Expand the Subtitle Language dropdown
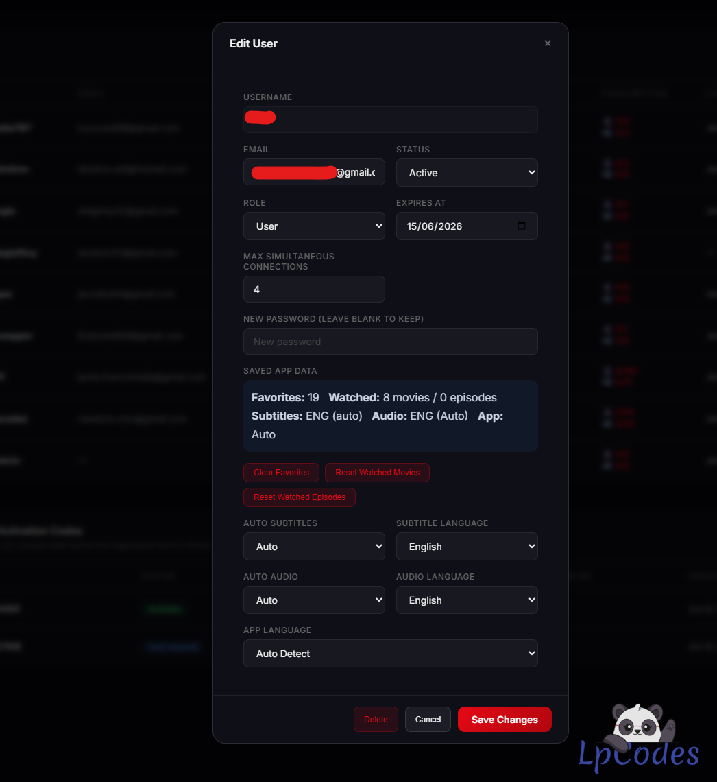Image resolution: width=717 pixels, height=782 pixels. (467, 546)
